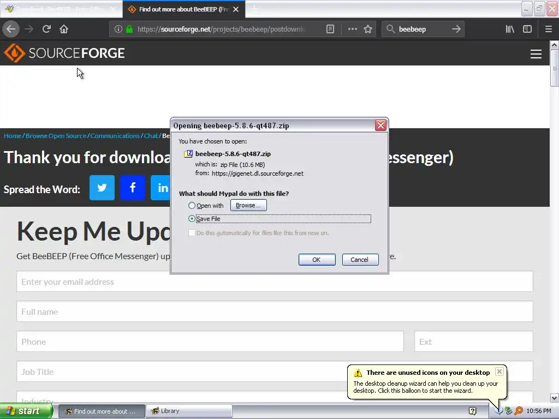Switch to the first browser tab
The width and height of the screenshot is (559, 419).
point(61,9)
